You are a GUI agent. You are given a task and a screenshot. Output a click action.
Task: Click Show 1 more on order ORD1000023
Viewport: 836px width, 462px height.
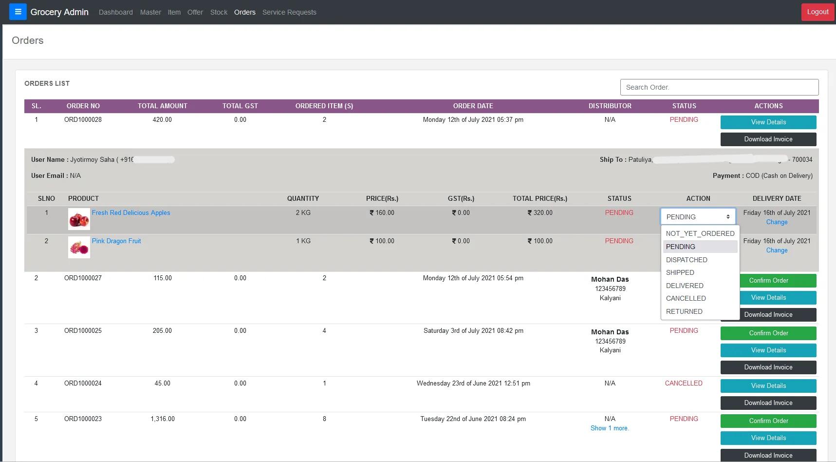point(610,428)
